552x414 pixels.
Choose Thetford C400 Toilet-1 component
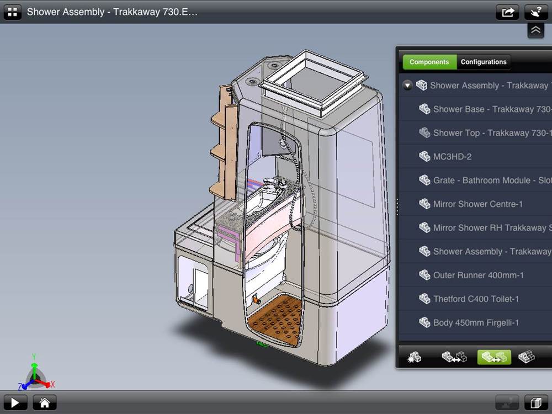[x=476, y=299]
